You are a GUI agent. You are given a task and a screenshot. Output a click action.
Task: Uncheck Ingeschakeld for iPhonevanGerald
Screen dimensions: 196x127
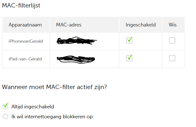coord(129,40)
